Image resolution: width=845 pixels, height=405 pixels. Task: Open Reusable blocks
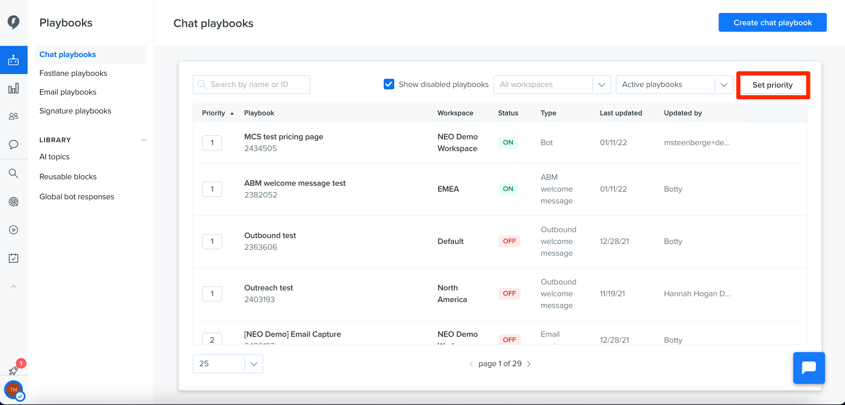point(68,177)
